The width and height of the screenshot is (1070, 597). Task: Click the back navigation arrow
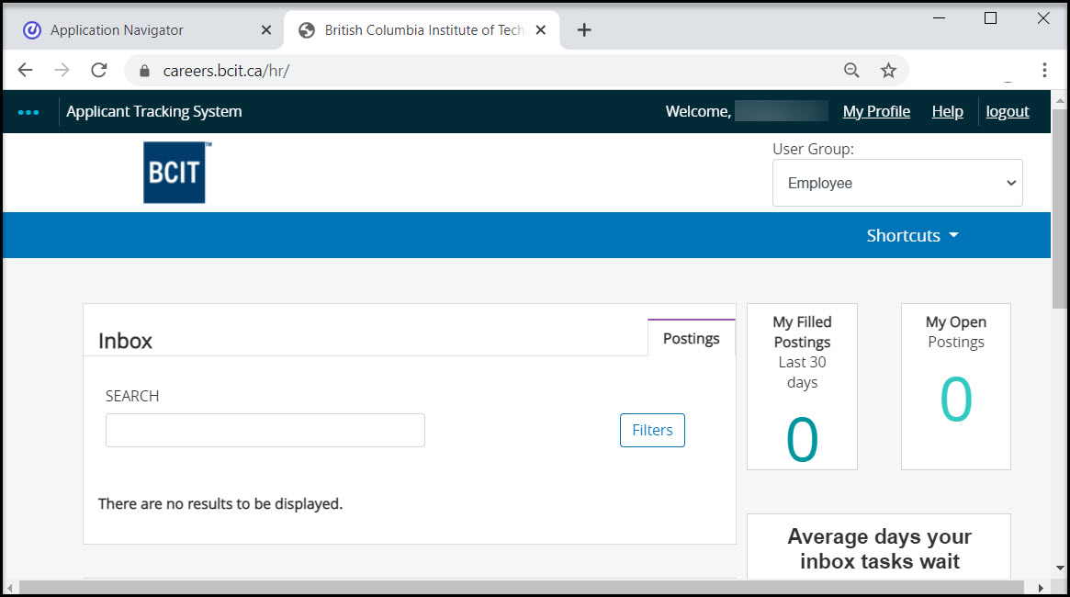pyautogui.click(x=25, y=70)
